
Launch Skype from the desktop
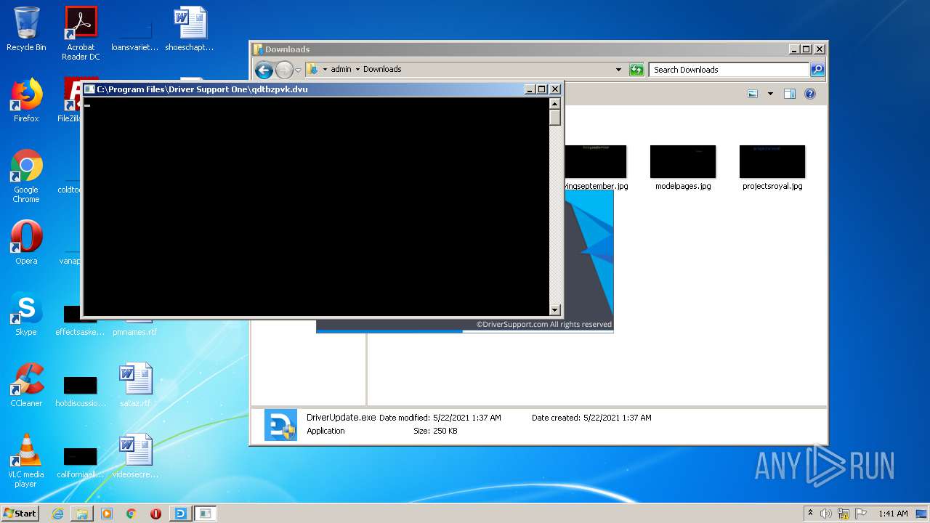pos(26,314)
